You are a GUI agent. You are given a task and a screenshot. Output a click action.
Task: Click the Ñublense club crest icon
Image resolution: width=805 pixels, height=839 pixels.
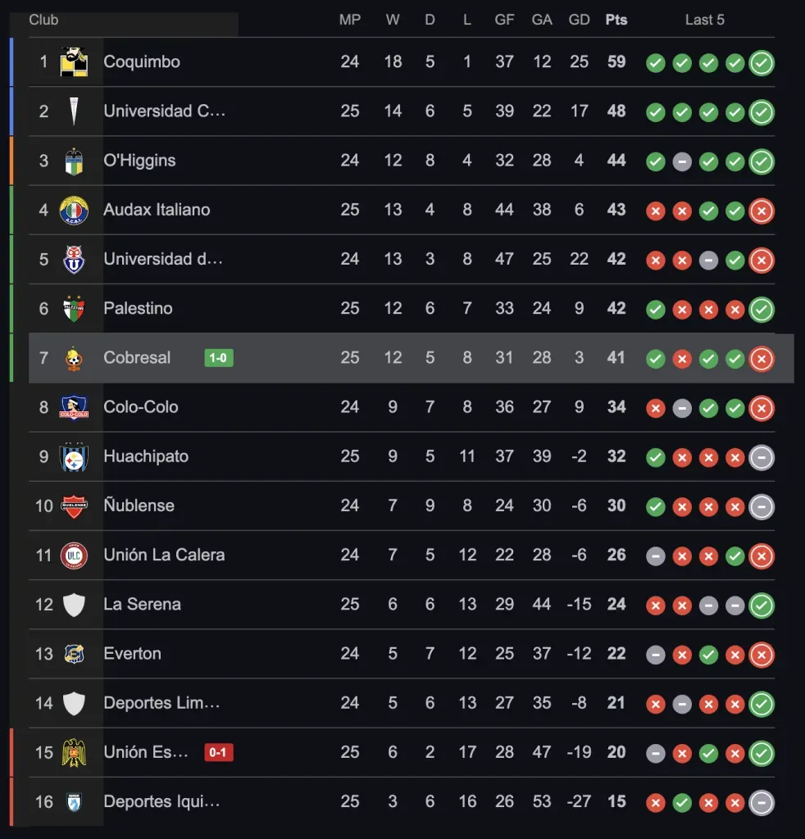coord(74,506)
